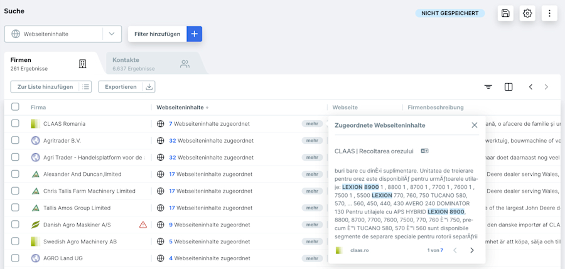The image size is (565, 269).
Task: Click the AGRO Land UG globe logo
Action: click(x=35, y=258)
